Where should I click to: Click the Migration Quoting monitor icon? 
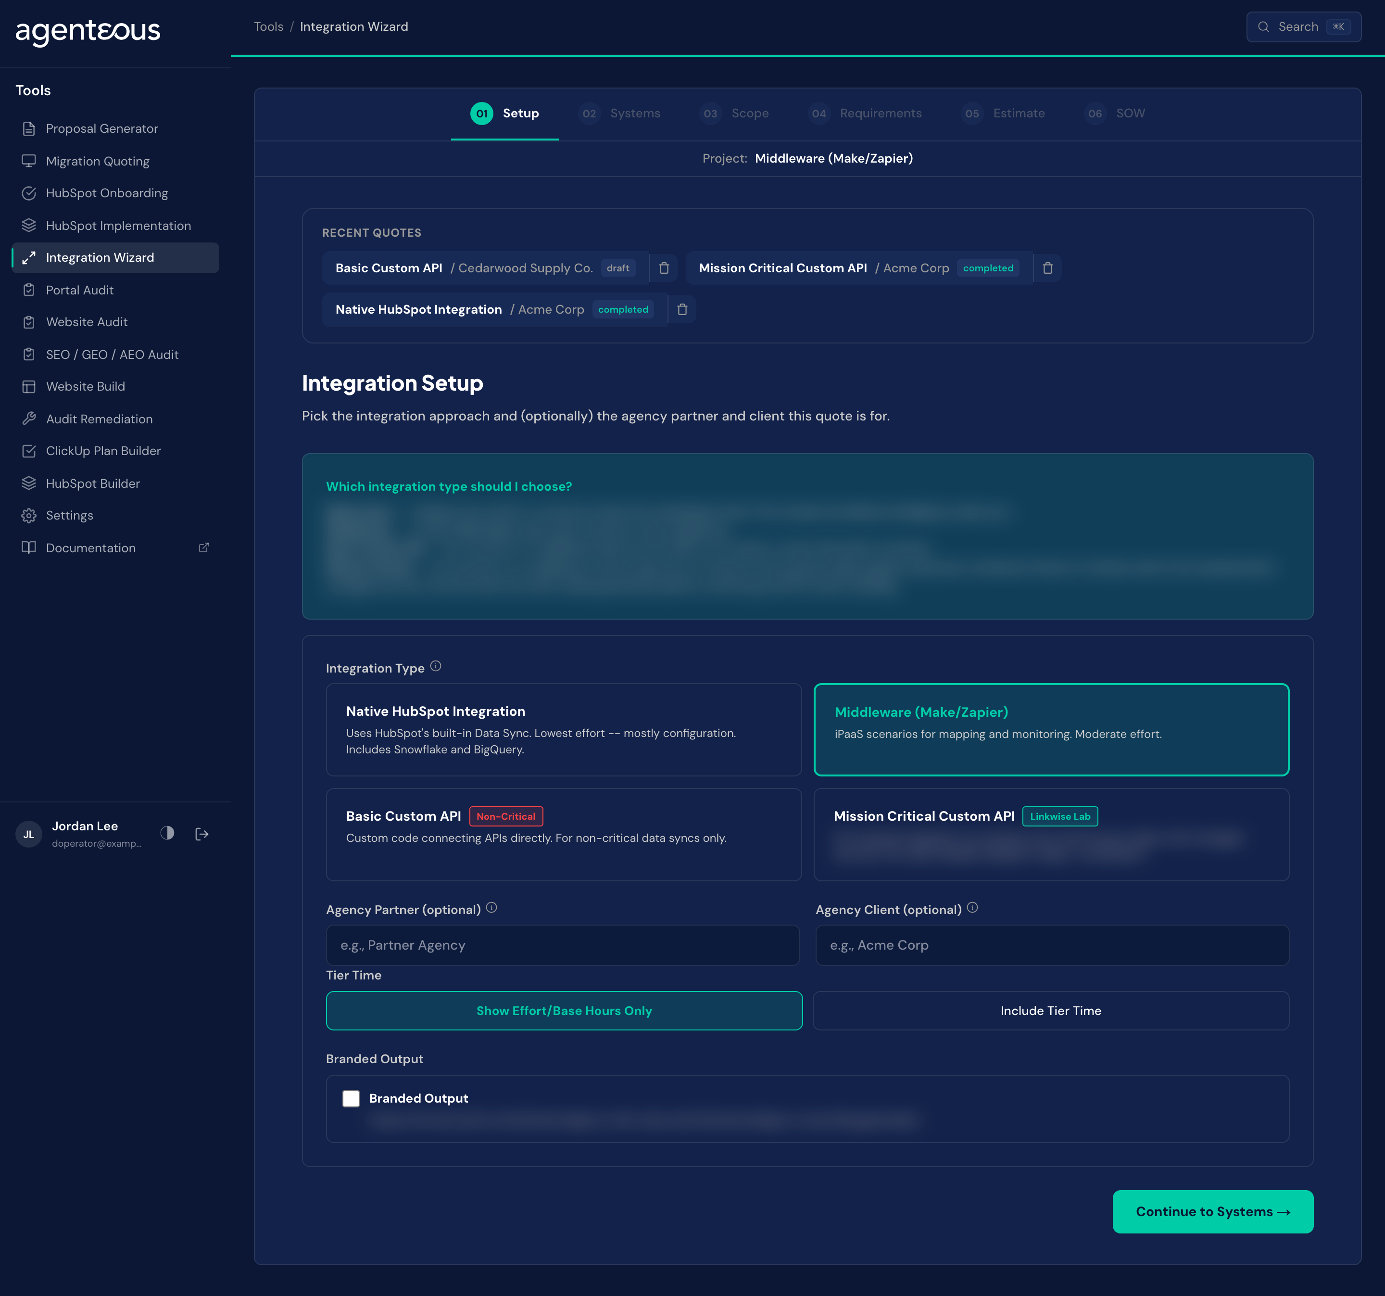tap(28, 161)
